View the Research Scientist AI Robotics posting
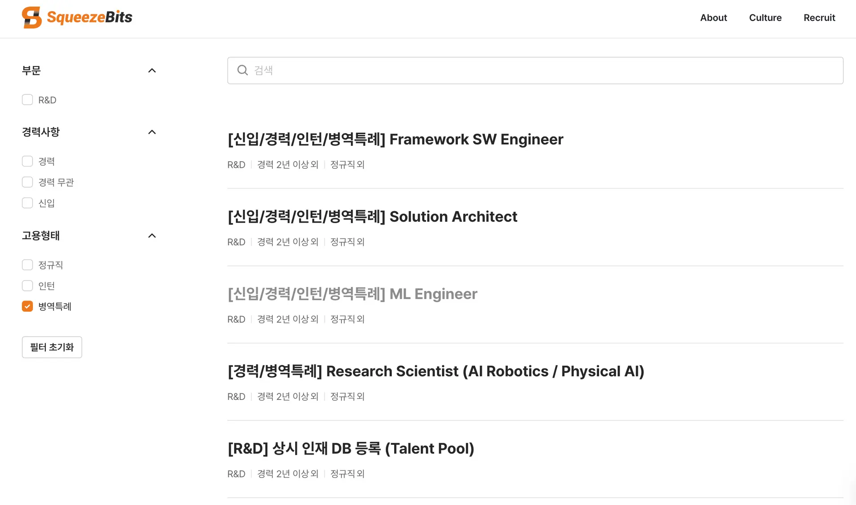Screen dimensions: 856x505 (x=436, y=371)
